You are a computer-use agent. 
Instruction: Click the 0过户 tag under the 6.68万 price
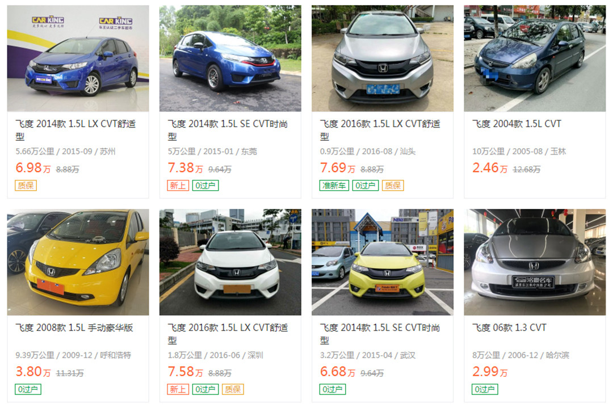pos(332,389)
